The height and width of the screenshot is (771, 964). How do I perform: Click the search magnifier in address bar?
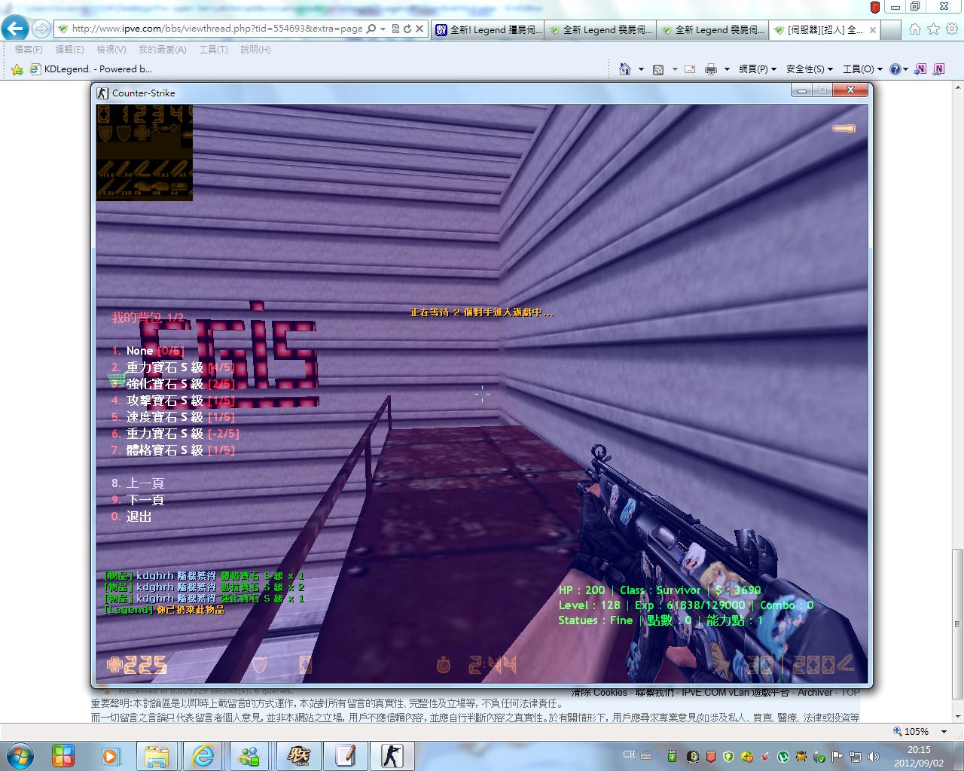(371, 29)
